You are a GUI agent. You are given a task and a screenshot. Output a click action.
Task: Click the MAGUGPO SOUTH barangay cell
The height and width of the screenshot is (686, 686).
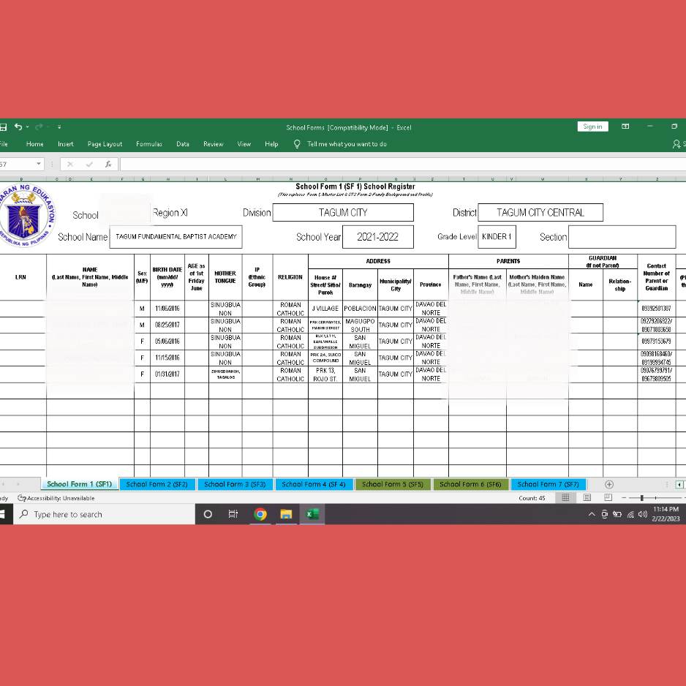[x=360, y=325]
